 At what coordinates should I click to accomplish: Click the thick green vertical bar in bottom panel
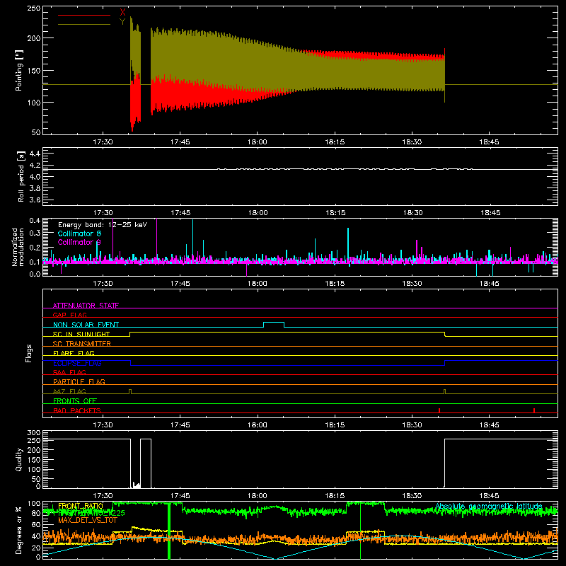pyautogui.click(x=169, y=531)
